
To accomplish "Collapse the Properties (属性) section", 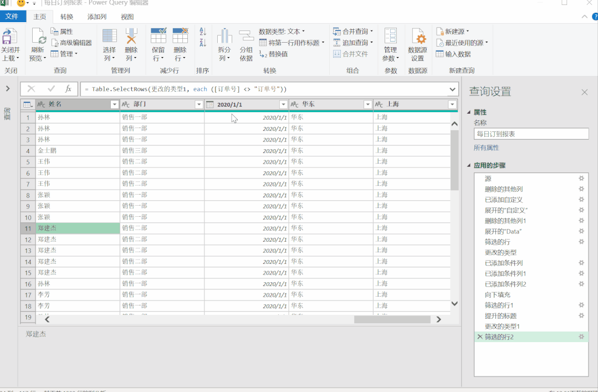I will [x=469, y=113].
